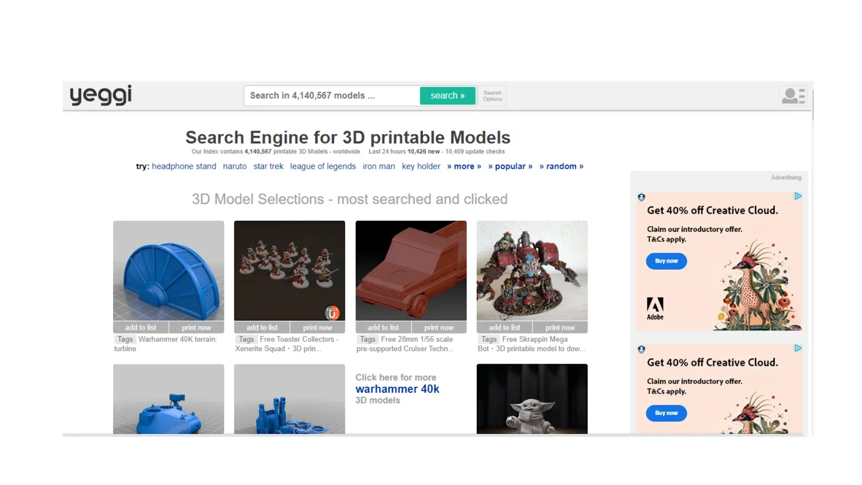Click Tags label under Cruiser truck
The height and width of the screenshot is (485, 862).
click(x=368, y=339)
